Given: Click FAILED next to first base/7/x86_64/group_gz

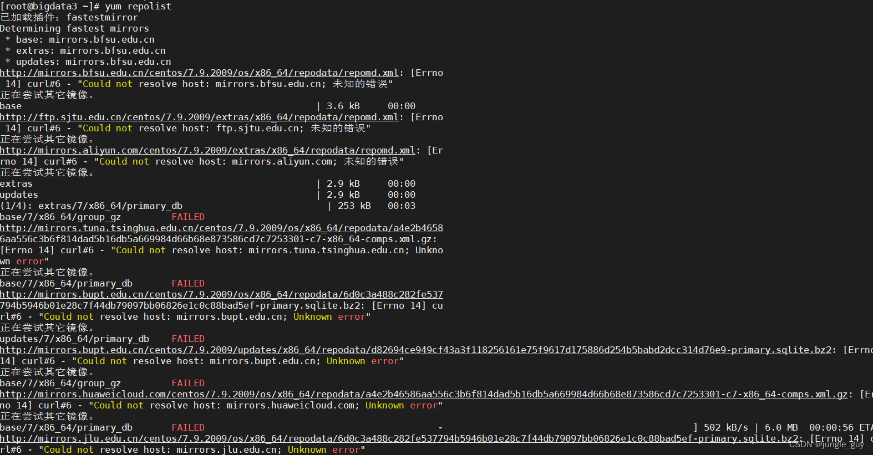Looking at the screenshot, I should click(188, 217).
